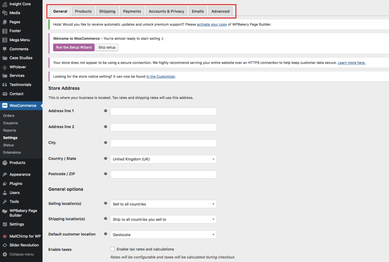The image size is (389, 262).
Task: Click the Pages icon in sidebar
Action: 5,22
